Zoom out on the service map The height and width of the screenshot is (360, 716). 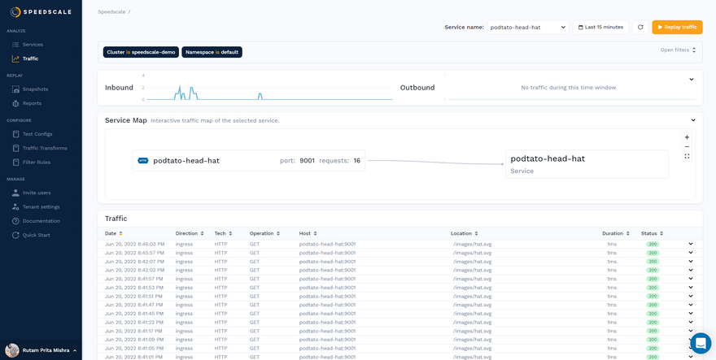pyautogui.click(x=687, y=147)
